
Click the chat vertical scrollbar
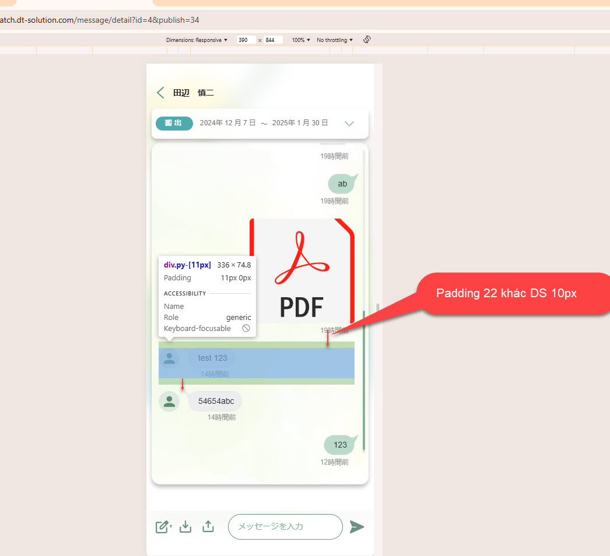(364, 379)
